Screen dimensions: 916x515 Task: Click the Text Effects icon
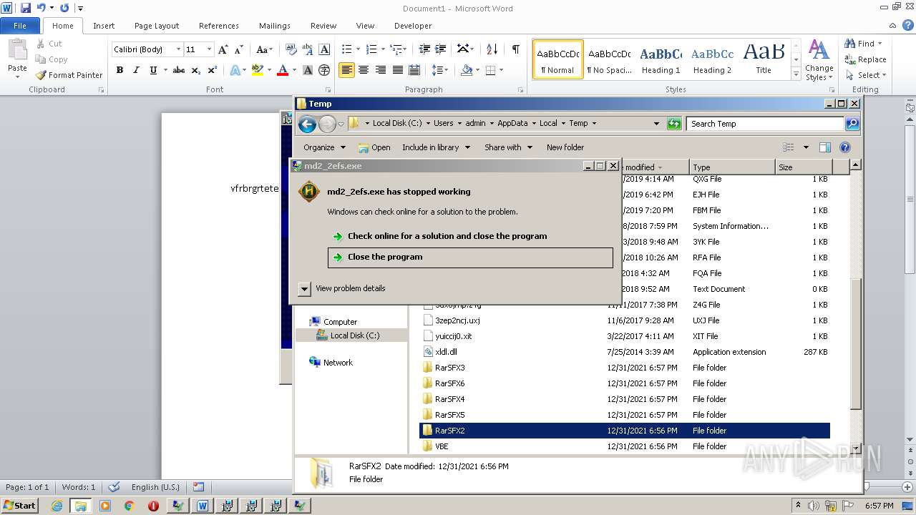[235, 70]
